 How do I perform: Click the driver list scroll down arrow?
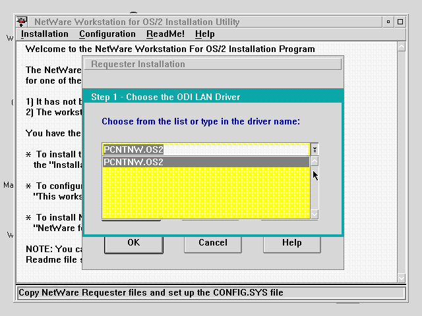(315, 214)
